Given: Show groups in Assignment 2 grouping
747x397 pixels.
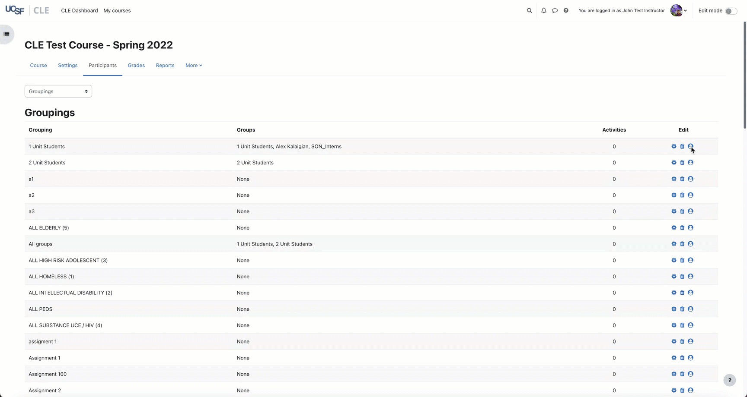Looking at the screenshot, I should pyautogui.click(x=690, y=391).
